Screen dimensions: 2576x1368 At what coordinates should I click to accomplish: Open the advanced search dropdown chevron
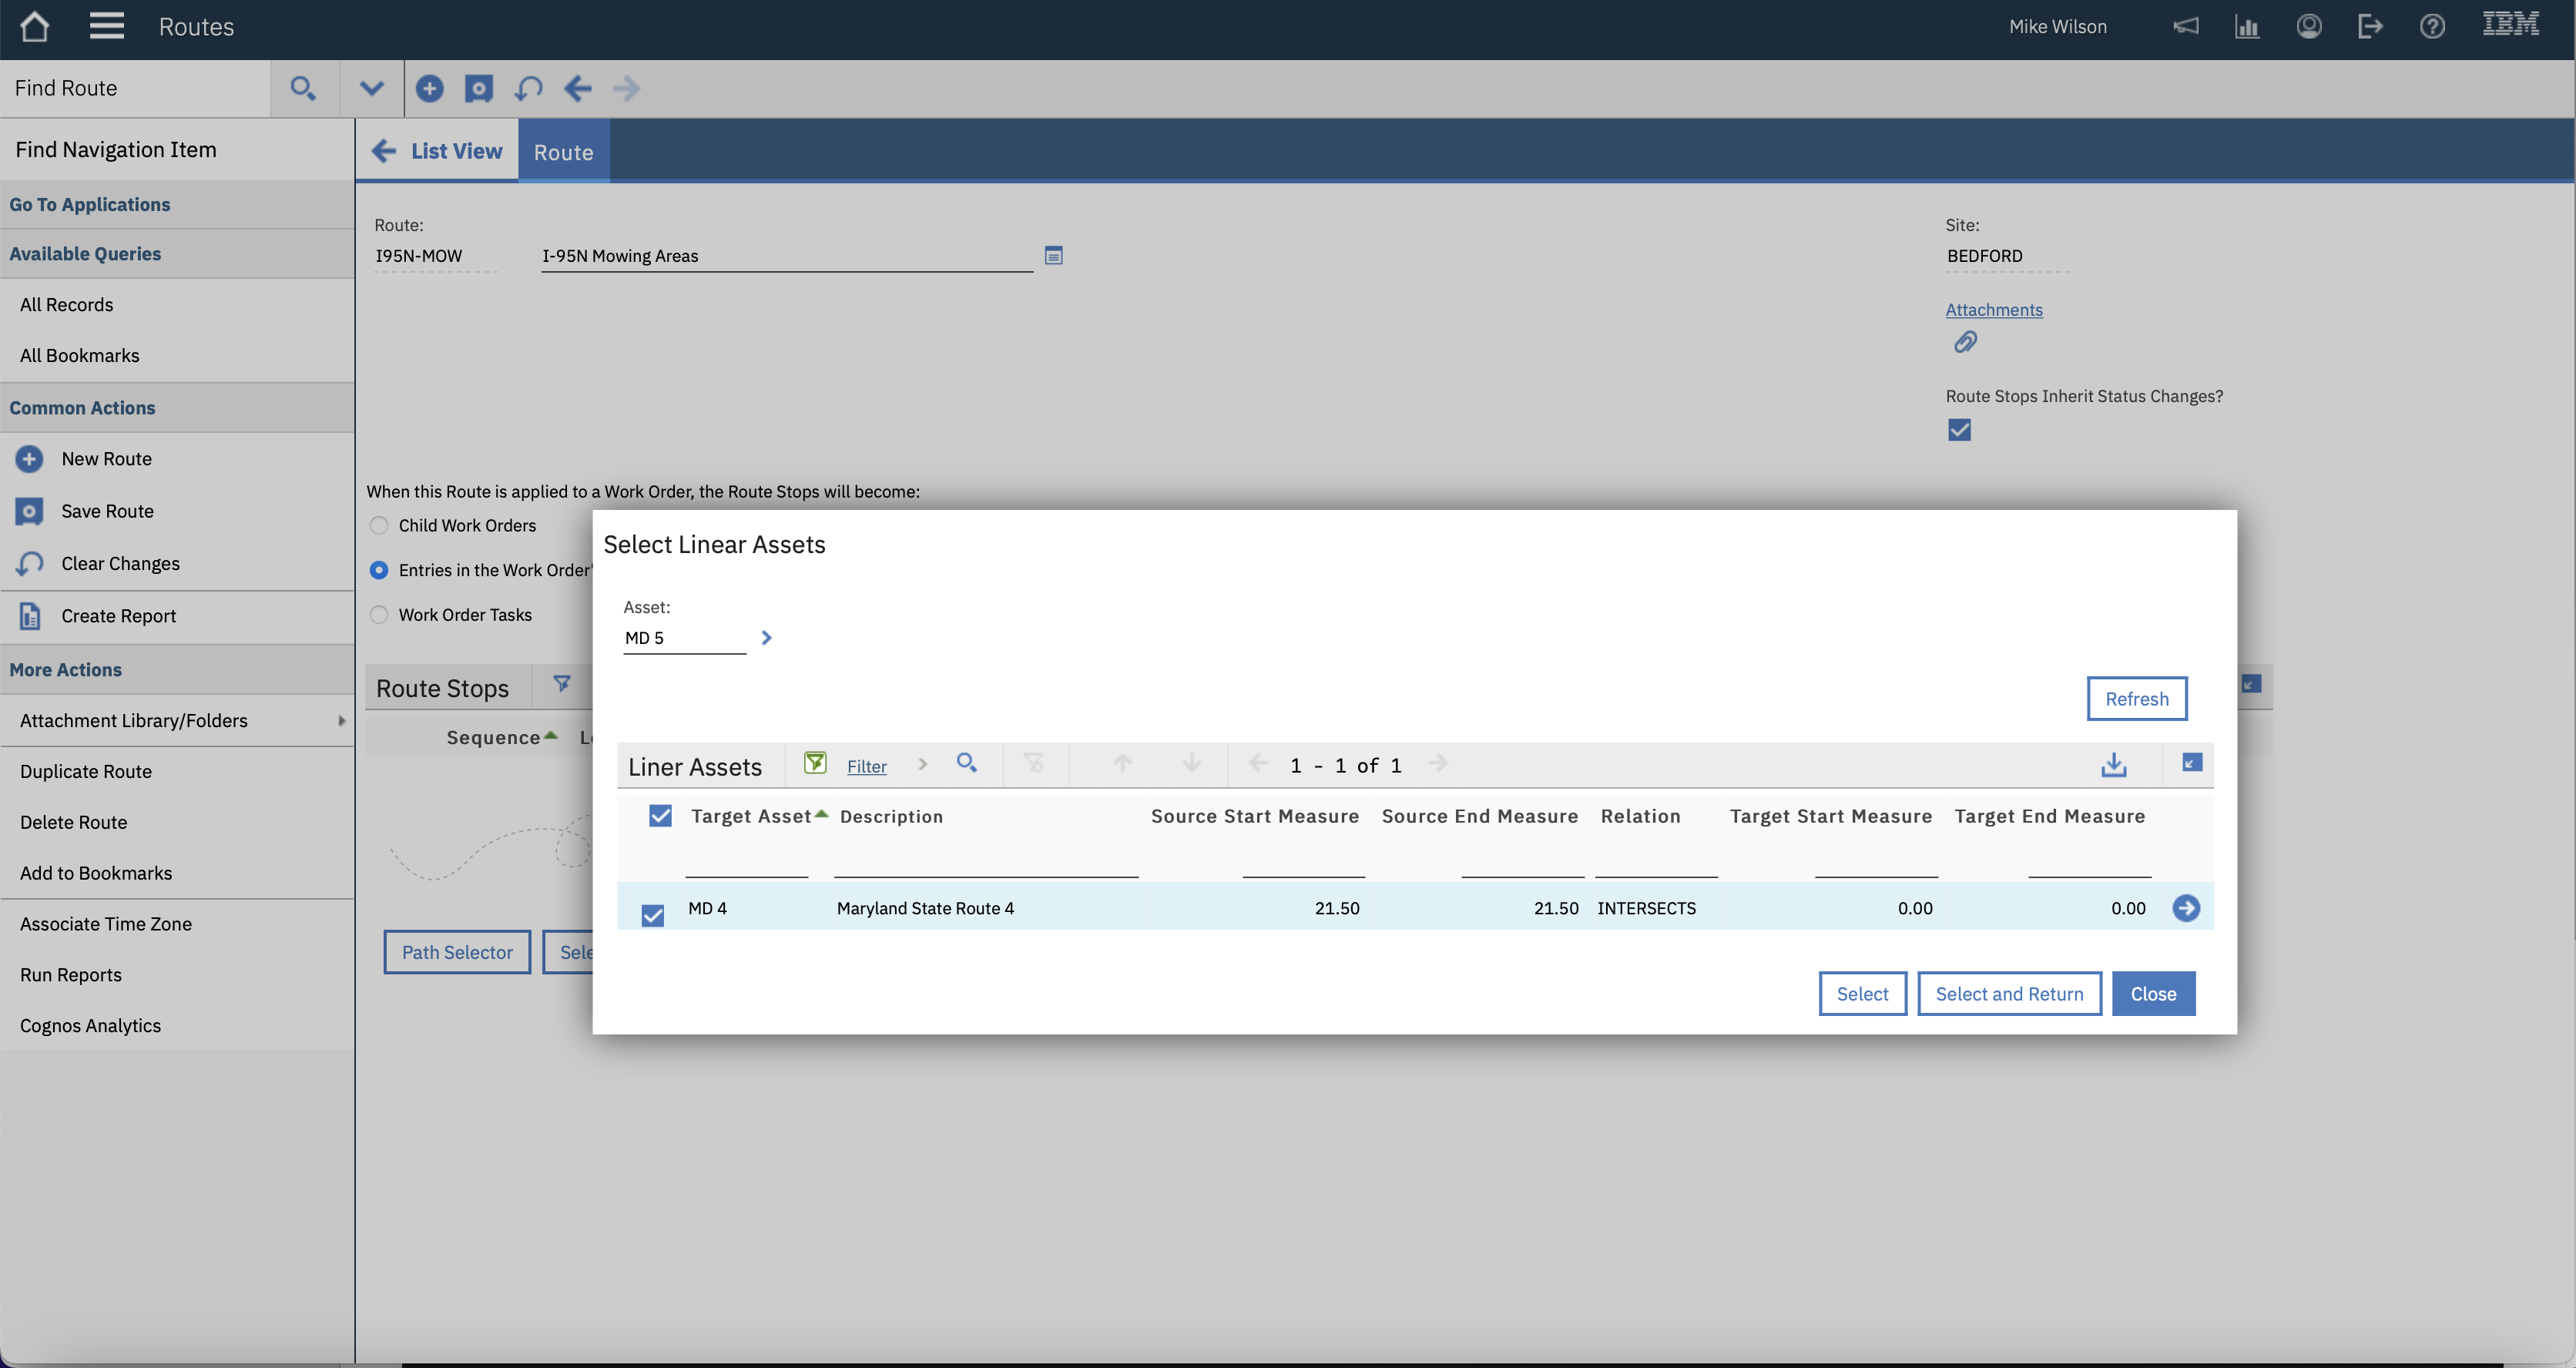pos(371,88)
